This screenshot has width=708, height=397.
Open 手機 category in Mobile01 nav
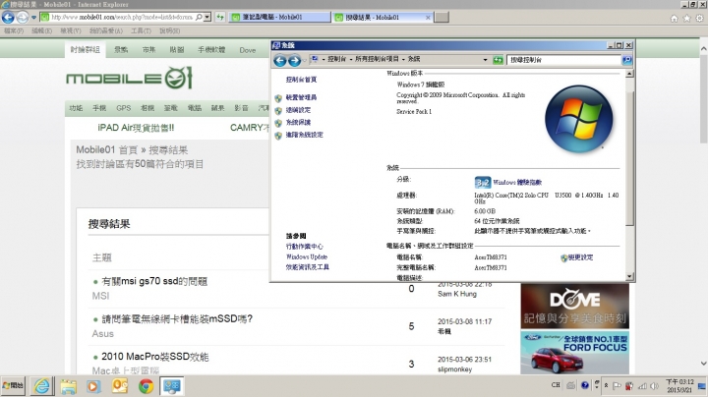click(x=99, y=108)
